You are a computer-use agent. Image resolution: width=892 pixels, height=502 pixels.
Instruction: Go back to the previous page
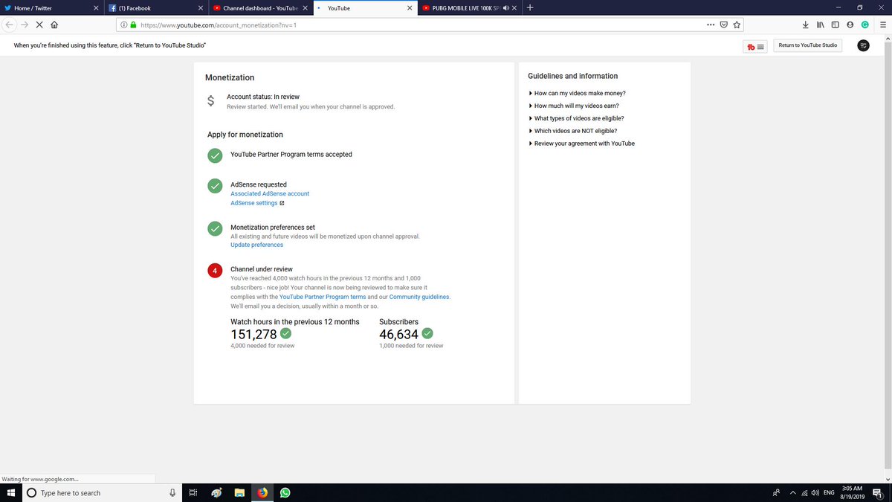[x=9, y=24]
